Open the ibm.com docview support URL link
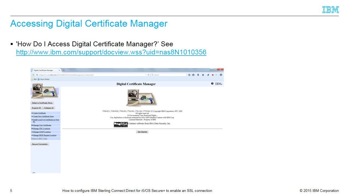This screenshot has width=349, height=196. click(x=111, y=52)
